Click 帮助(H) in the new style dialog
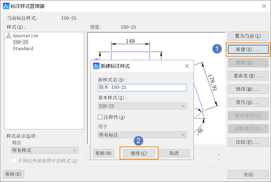Image resolution: width=271 pixels, height=182 pixels. coord(104,153)
